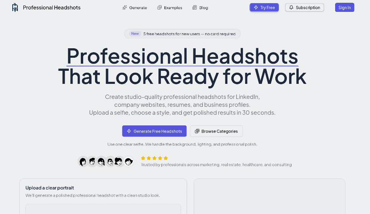Click 'We'll generate a polished professional headshot' text

tap(93, 195)
